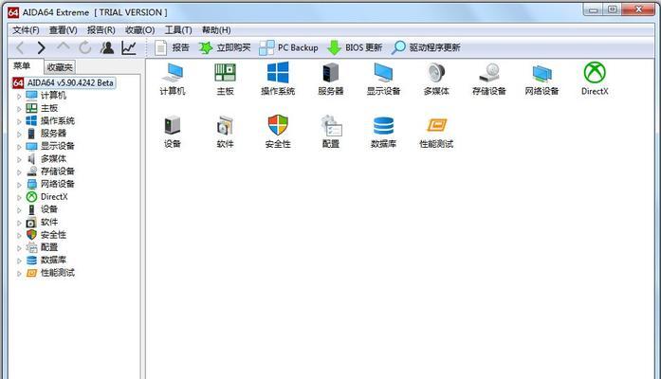Expand the 计算机 tree node arrow
Image resolution: width=661 pixels, height=379 pixels.
(19, 97)
